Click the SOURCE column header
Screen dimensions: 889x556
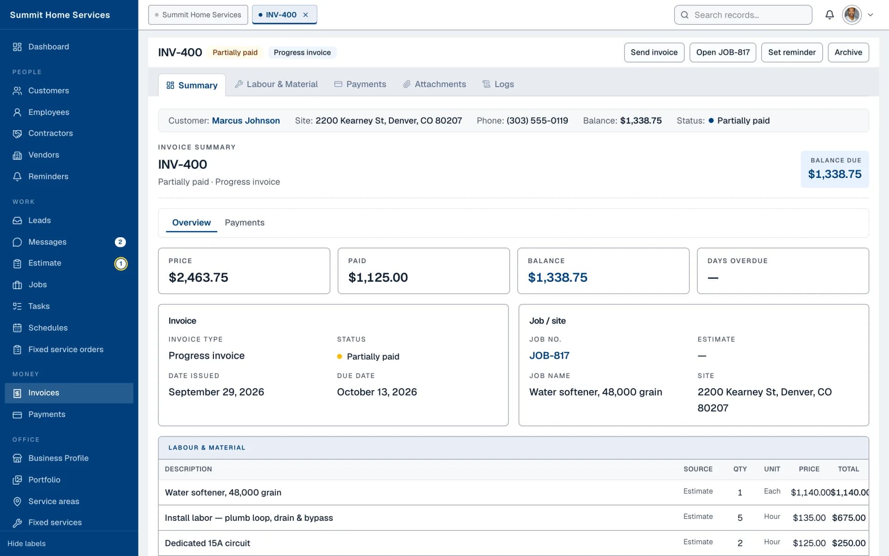[x=698, y=469]
